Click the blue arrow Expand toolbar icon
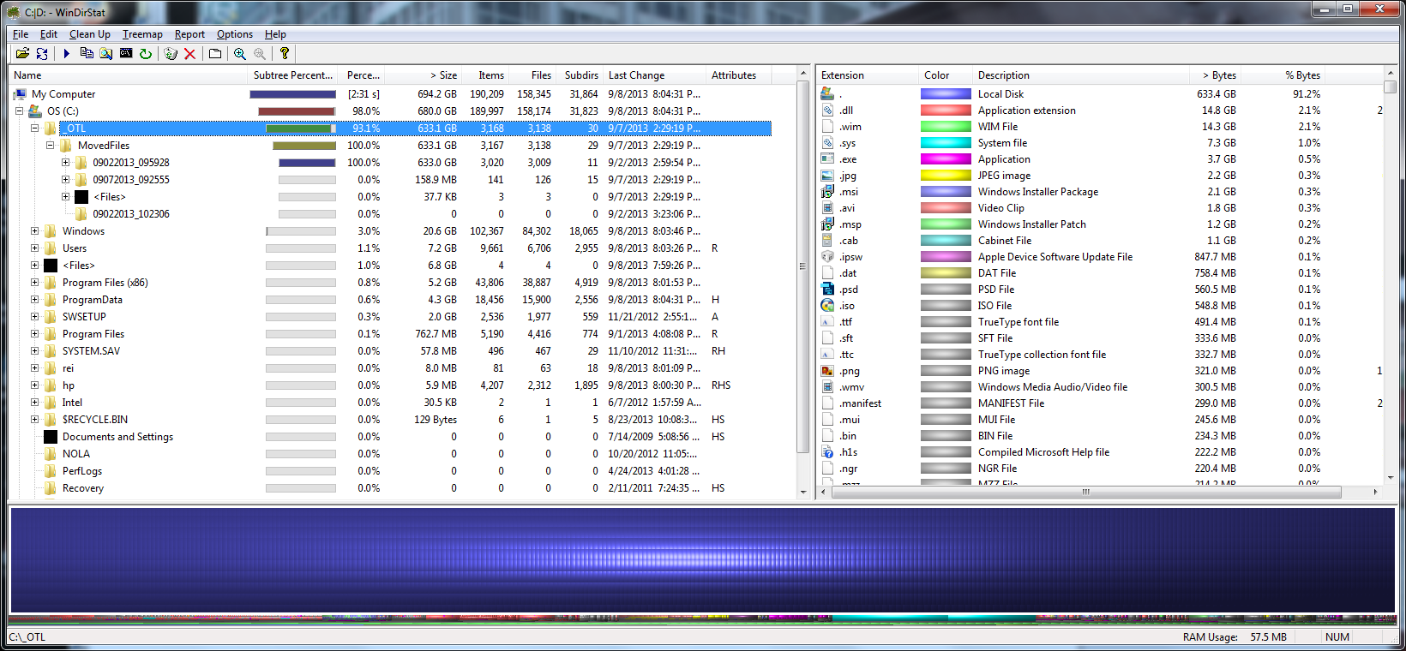 coord(67,53)
